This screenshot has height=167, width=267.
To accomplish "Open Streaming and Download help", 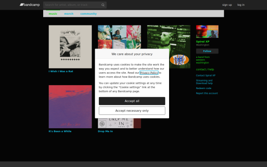I will 204,82.
